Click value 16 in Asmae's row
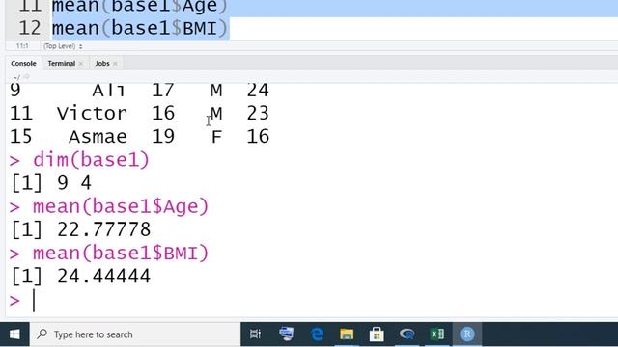The height and width of the screenshot is (347, 618). pyautogui.click(x=258, y=137)
